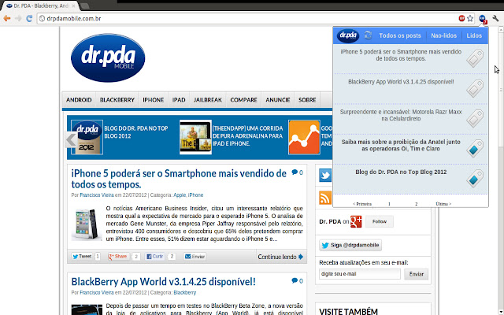Screen dimensions: 504x315
Task: Go to page 1 in popup pagination
Action: 389,204
